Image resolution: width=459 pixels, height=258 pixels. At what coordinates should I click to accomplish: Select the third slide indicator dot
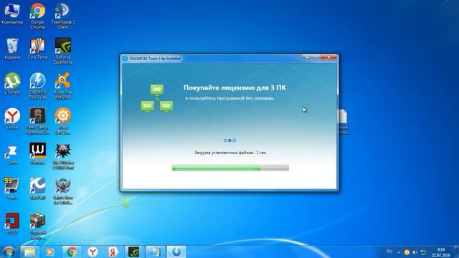[235, 140]
